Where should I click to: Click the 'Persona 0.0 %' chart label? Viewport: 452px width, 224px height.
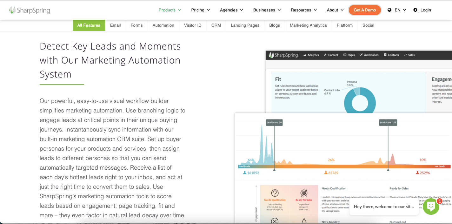click(x=352, y=84)
